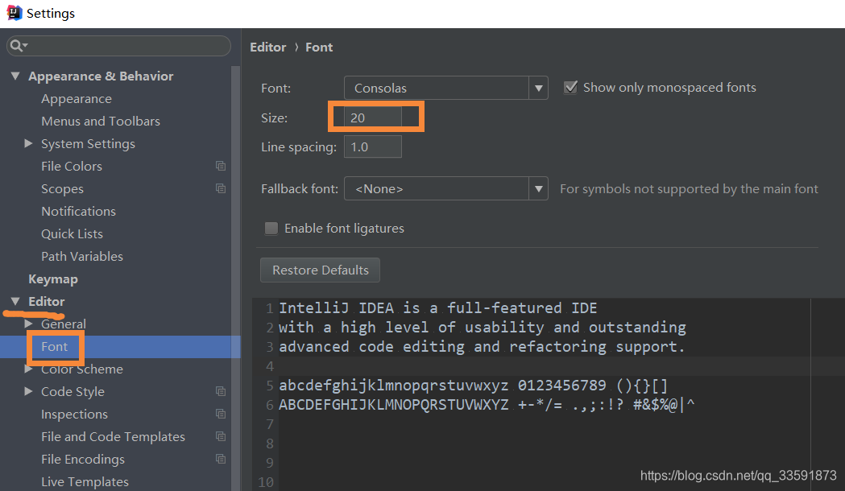Click preview line 'advanced code editing and refactoring support.'
This screenshot has width=845, height=491.
pyautogui.click(x=481, y=347)
